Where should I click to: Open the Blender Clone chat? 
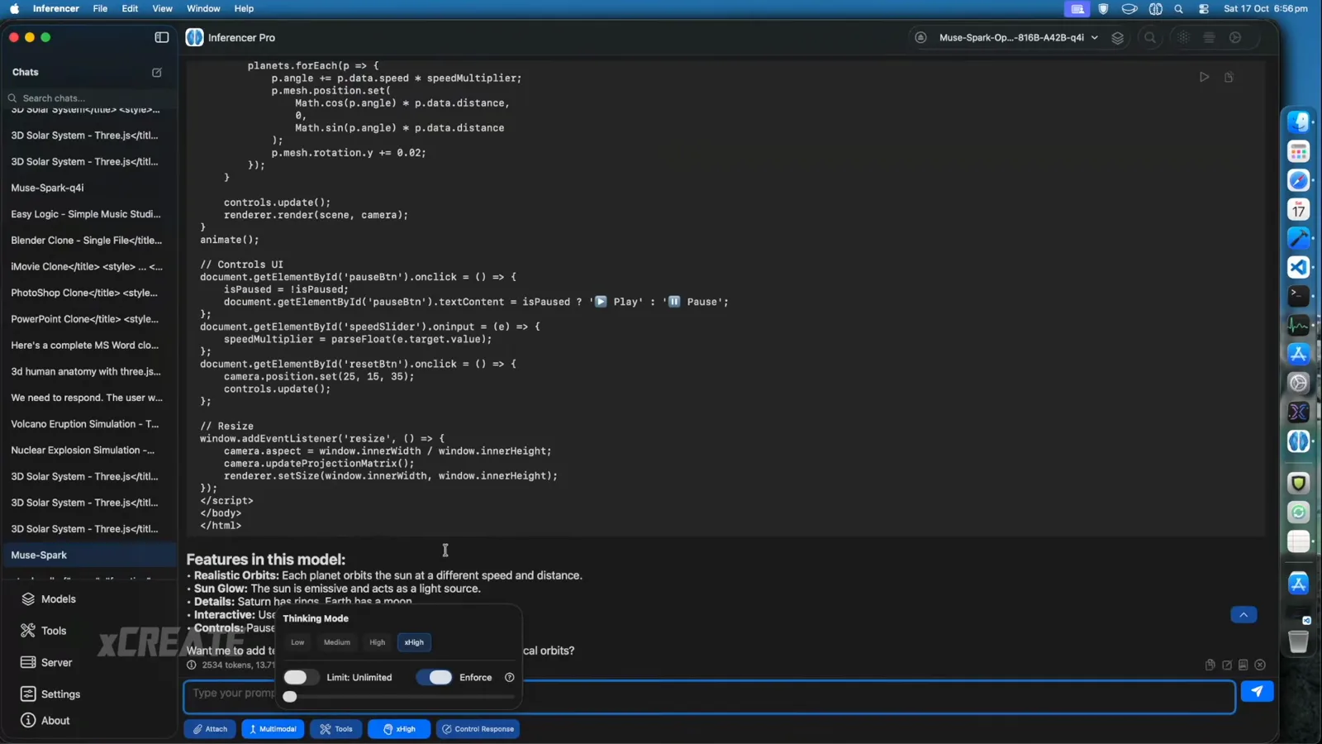tap(88, 241)
